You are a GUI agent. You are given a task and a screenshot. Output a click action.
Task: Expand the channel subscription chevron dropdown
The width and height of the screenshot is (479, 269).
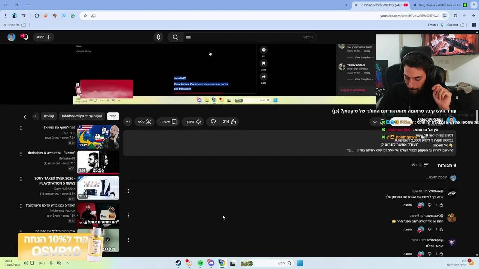[x=375, y=122]
